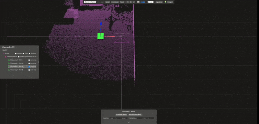Viewport: 259px width, 124px height.
Task: Select the T mode toolbar button
Action: 128,2
